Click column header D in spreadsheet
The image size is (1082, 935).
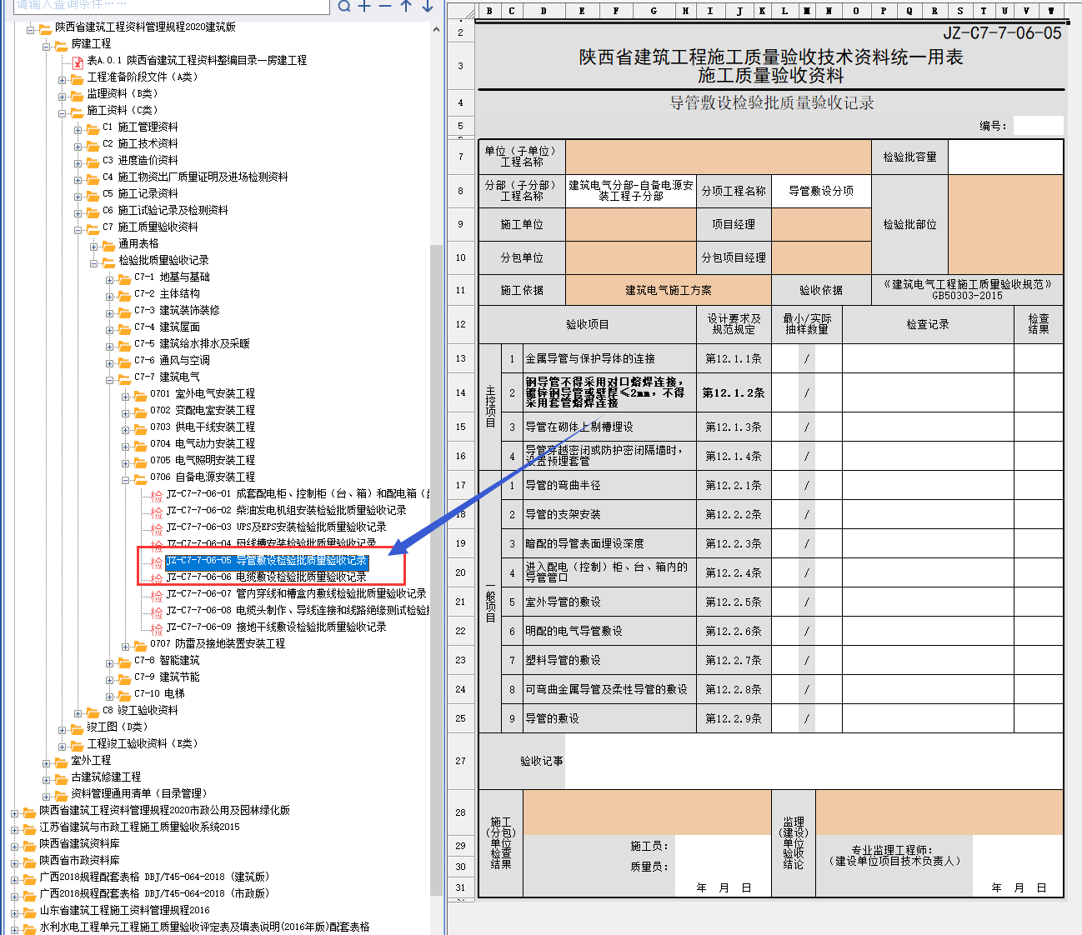[x=544, y=11]
